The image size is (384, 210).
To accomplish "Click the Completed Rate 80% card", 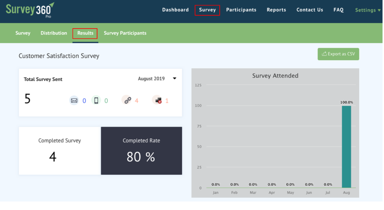I will pos(141,151).
